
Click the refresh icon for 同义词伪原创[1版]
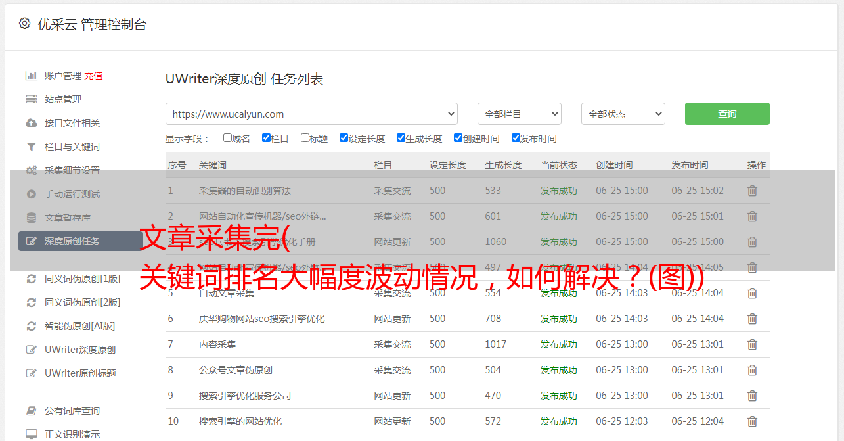point(31,279)
